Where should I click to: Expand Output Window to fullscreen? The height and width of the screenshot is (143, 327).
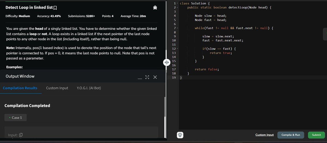[x=147, y=78]
